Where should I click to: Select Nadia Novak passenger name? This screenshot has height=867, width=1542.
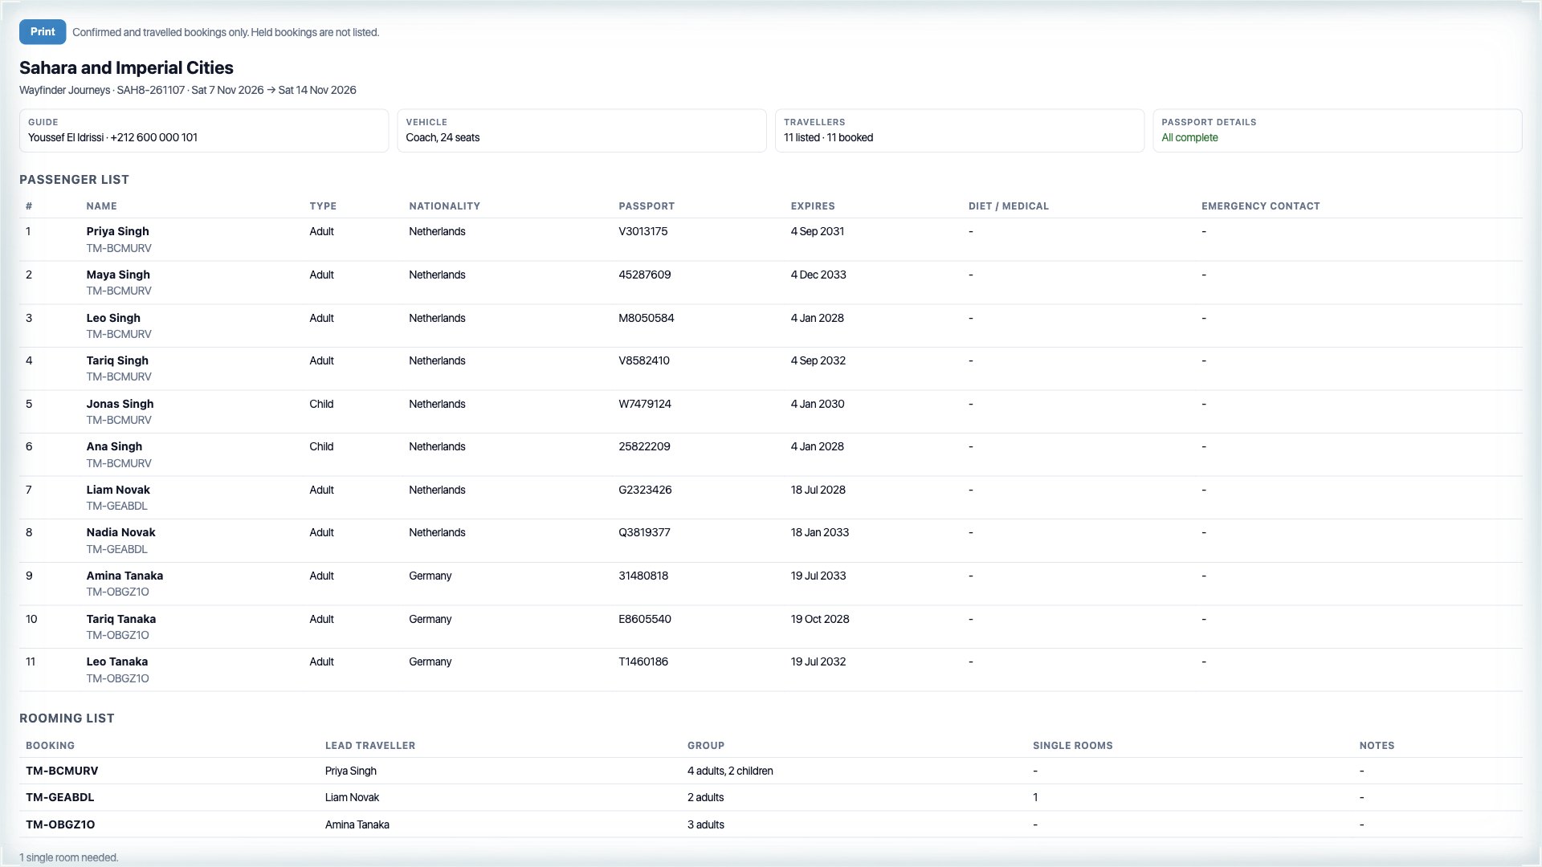coord(120,532)
